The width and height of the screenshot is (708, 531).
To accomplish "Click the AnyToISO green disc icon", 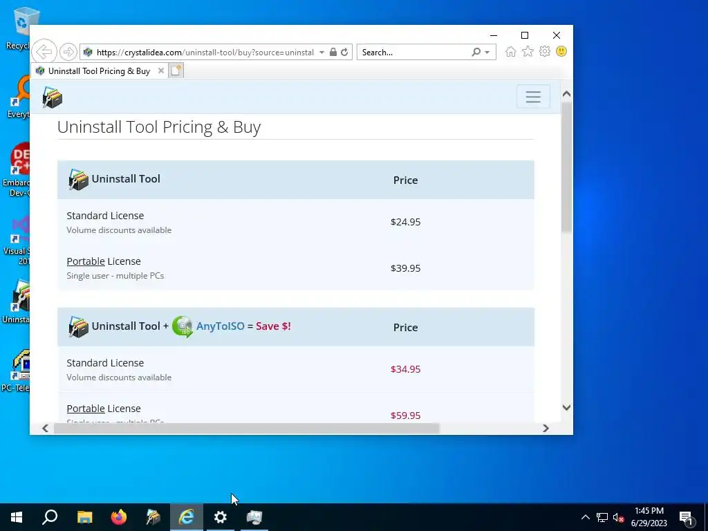I will [183, 326].
